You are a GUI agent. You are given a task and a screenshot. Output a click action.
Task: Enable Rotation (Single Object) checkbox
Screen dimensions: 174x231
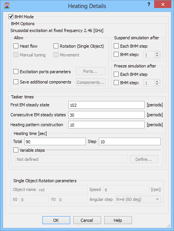(x=56, y=46)
